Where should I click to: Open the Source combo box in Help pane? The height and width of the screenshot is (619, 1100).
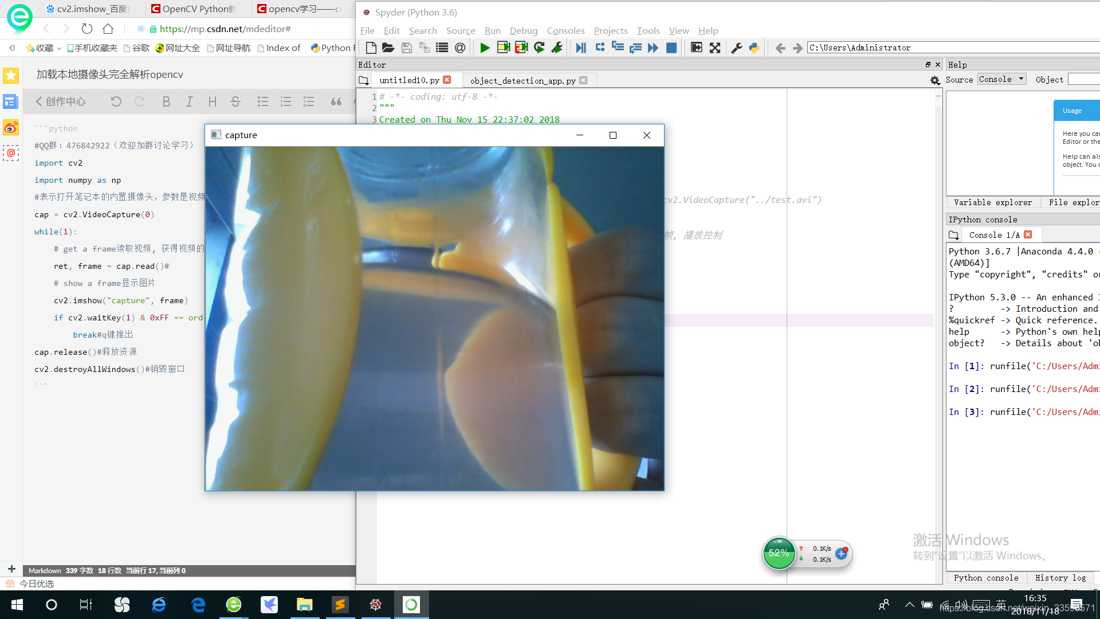pos(1001,79)
